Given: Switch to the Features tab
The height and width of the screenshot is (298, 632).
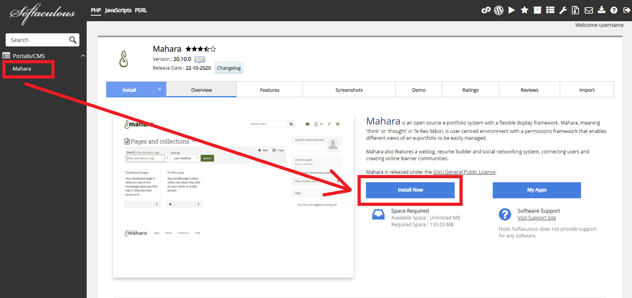Looking at the screenshot, I should pyautogui.click(x=270, y=90).
